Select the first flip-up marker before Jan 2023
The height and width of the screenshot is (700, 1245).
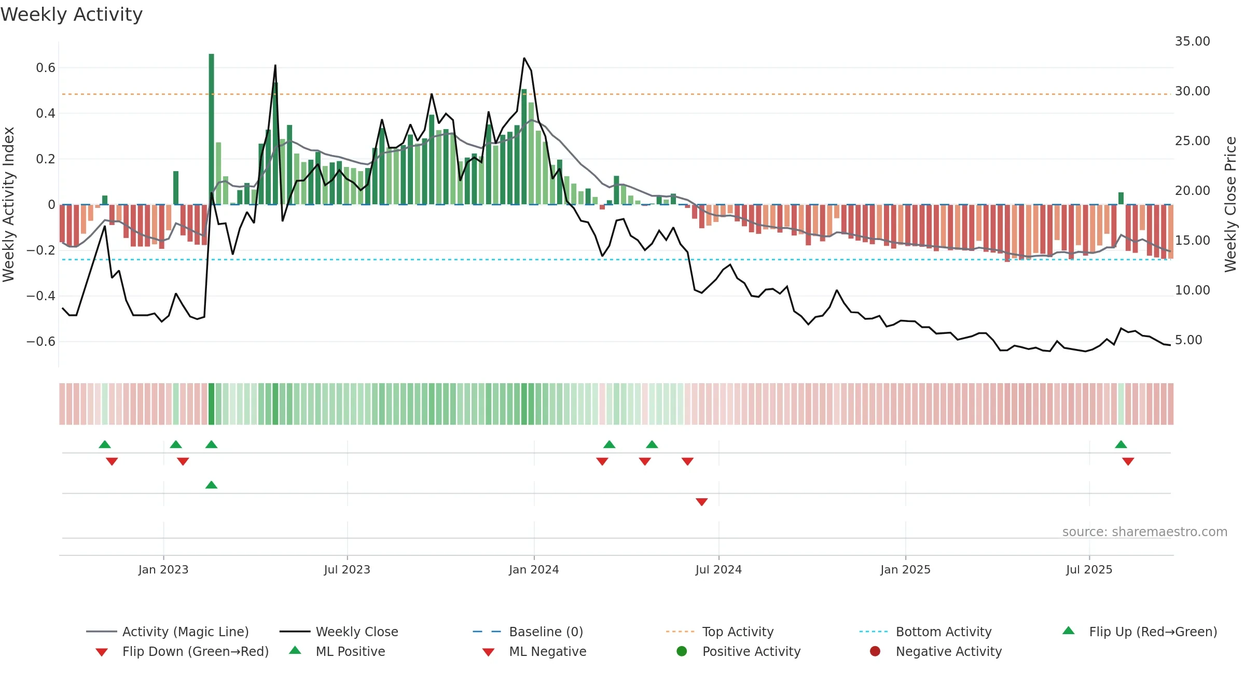point(105,444)
